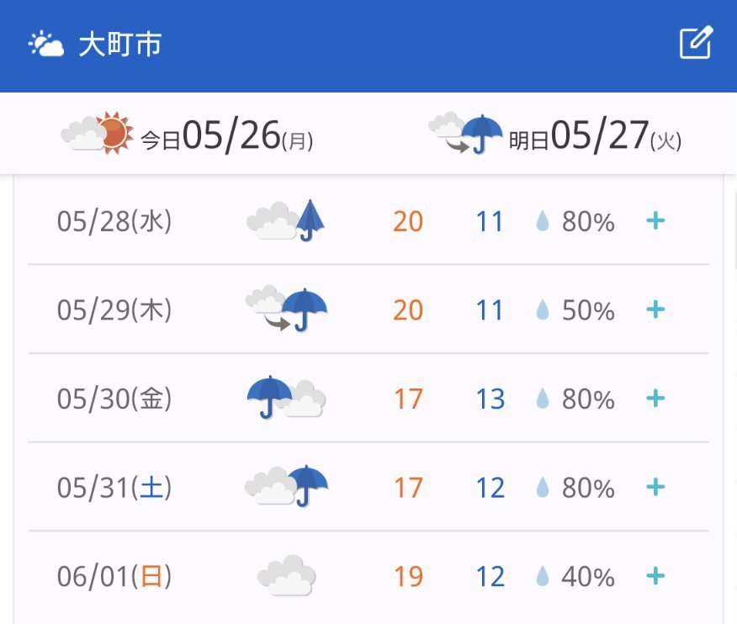Image resolution: width=737 pixels, height=624 pixels.
Task: Open the edit location pencil icon
Action: 696,43
